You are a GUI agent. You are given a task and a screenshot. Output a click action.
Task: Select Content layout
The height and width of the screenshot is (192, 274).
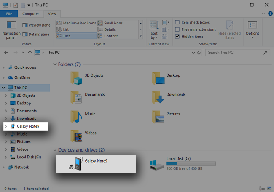[x=107, y=36]
